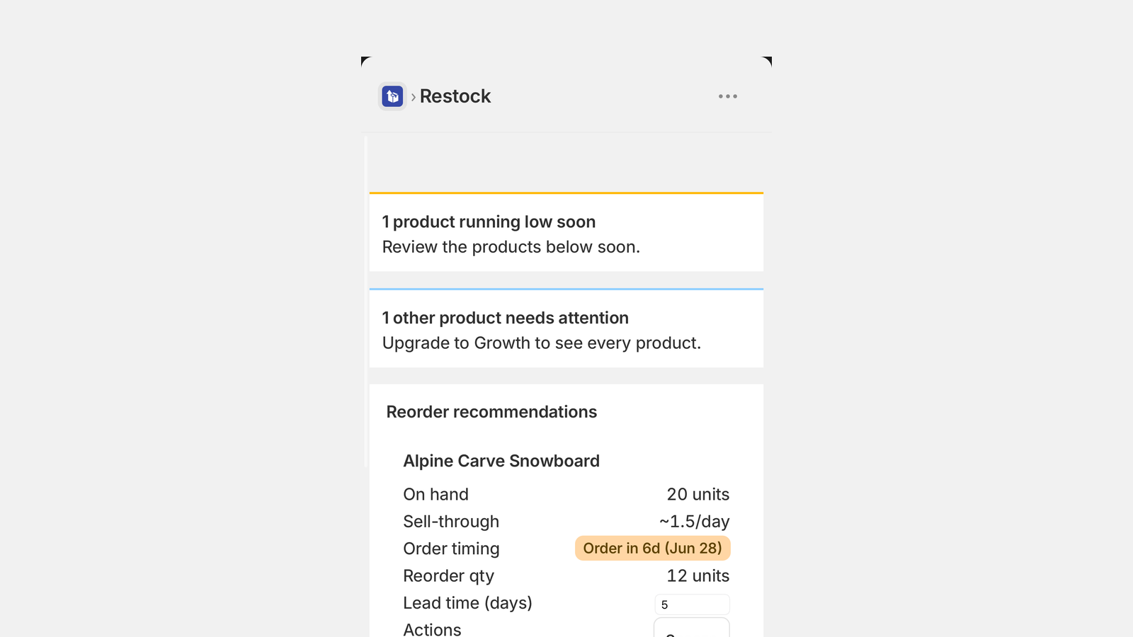Click the 'Order in 6d (Jun 28)' badge

(652, 549)
